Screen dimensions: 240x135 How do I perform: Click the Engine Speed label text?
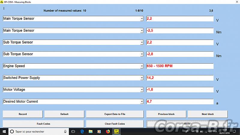14,66
